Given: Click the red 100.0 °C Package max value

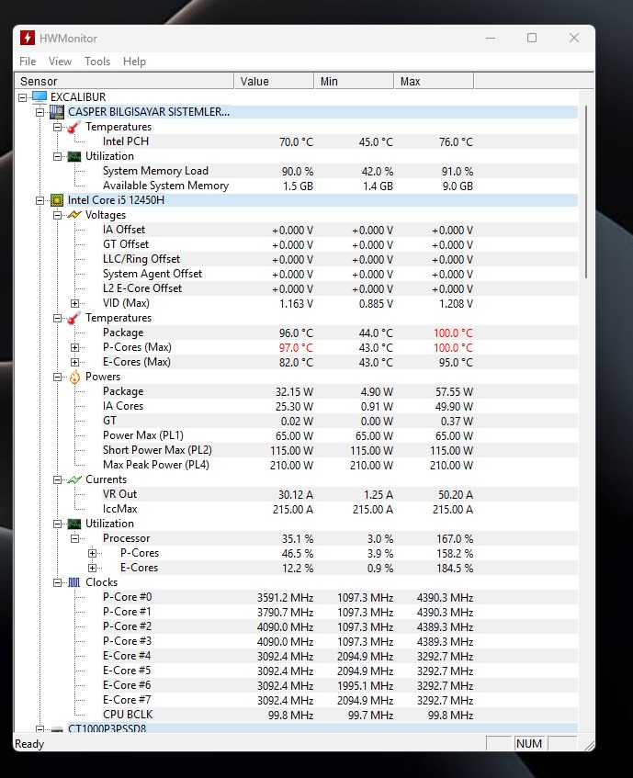Looking at the screenshot, I should coord(453,333).
